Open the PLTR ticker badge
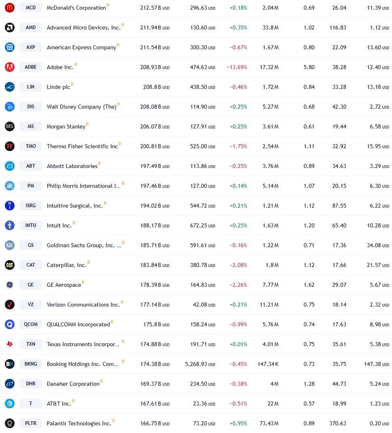The image size is (392, 433). (x=31, y=423)
